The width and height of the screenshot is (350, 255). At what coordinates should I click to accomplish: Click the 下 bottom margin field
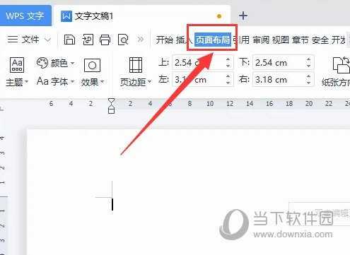[284, 62]
